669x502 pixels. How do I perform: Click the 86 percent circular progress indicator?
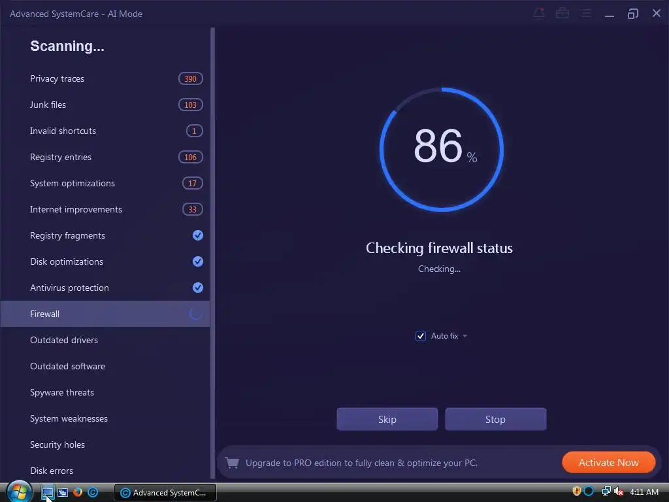point(441,150)
